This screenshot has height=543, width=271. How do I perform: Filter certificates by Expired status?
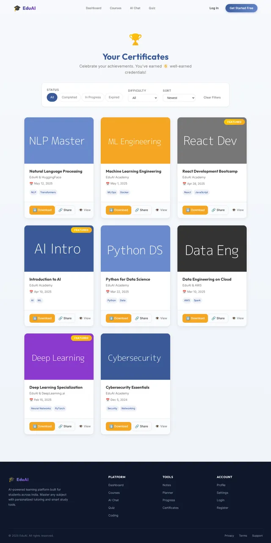tap(114, 97)
